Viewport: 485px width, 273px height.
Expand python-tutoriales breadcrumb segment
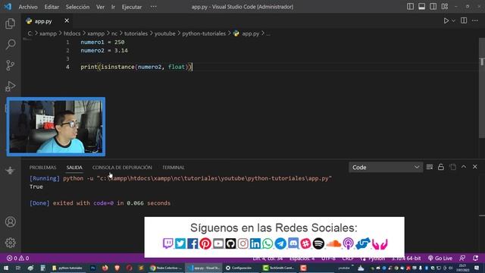[204, 33]
